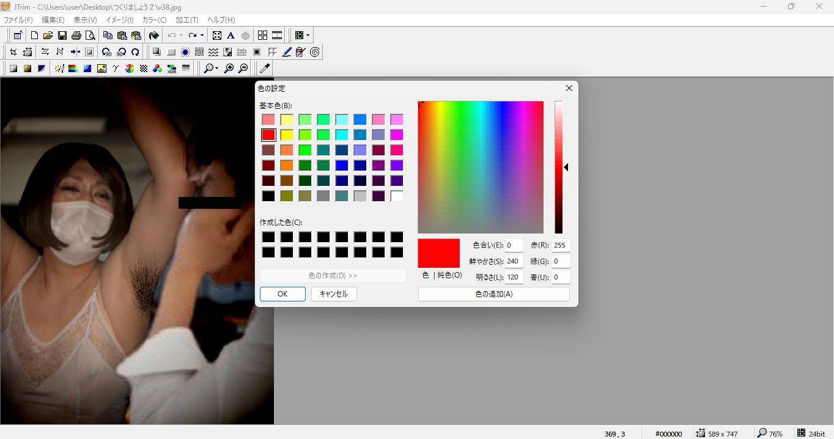834x439 pixels.
Task: Expand the redo history dropdown arrow
Action: pos(202,35)
